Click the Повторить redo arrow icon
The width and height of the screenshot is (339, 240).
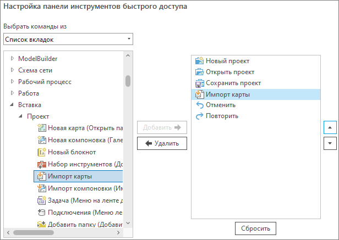(x=199, y=116)
